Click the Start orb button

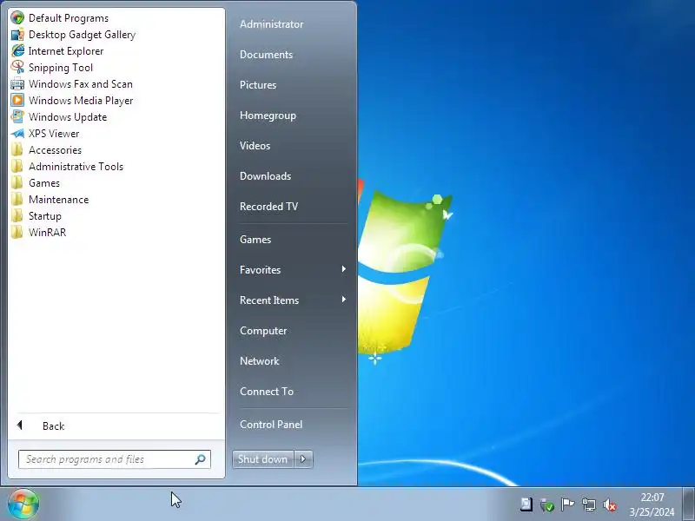pos(23,505)
